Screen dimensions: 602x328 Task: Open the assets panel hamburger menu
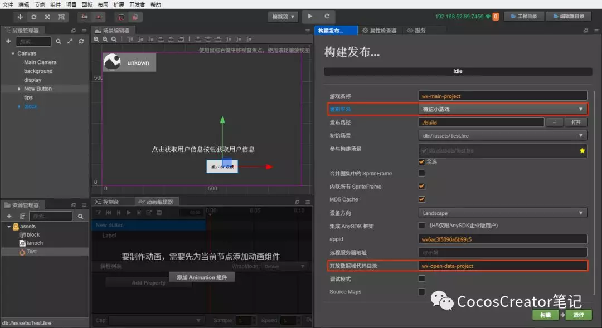(84, 205)
